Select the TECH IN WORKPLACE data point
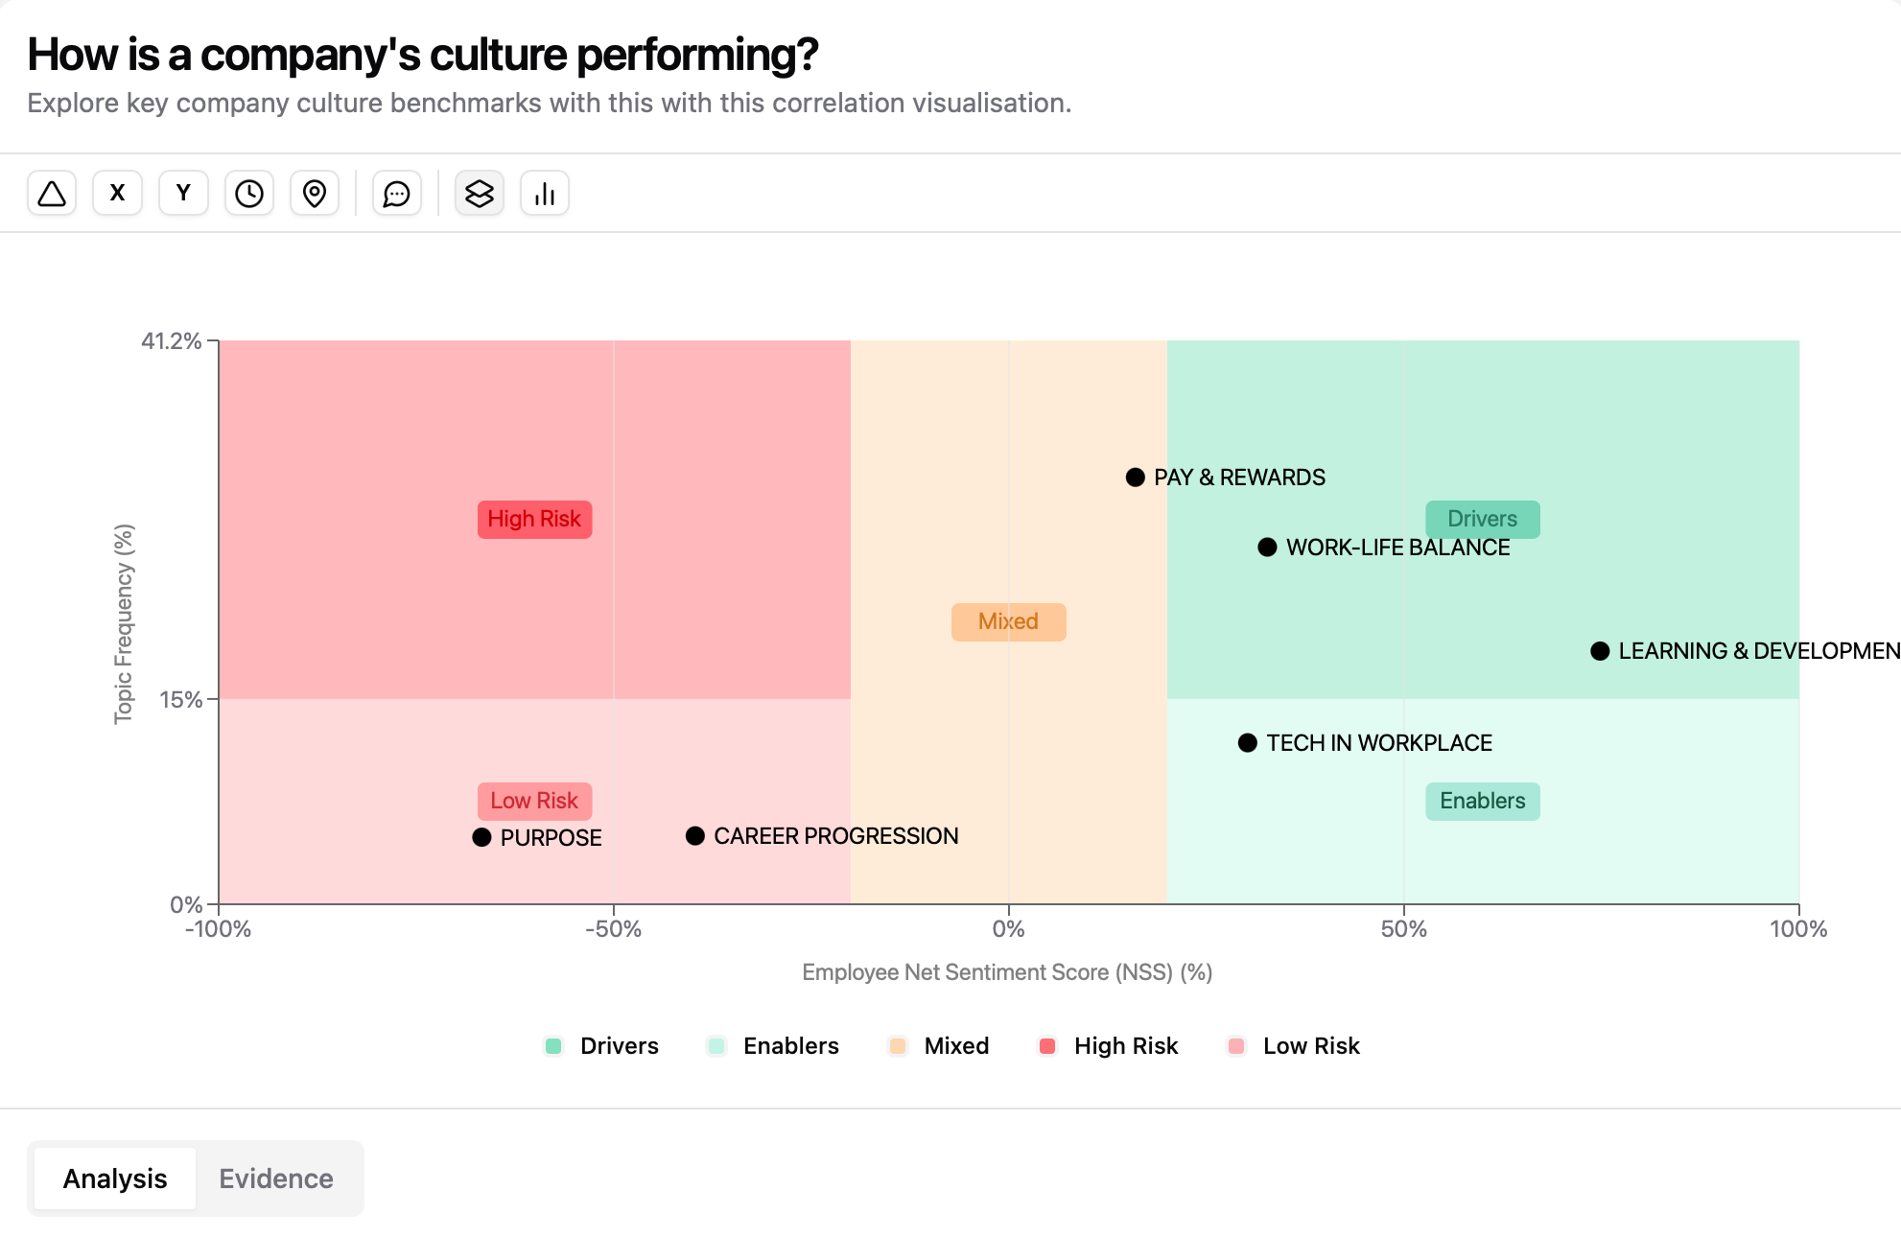The height and width of the screenshot is (1237, 1901). click(1248, 743)
